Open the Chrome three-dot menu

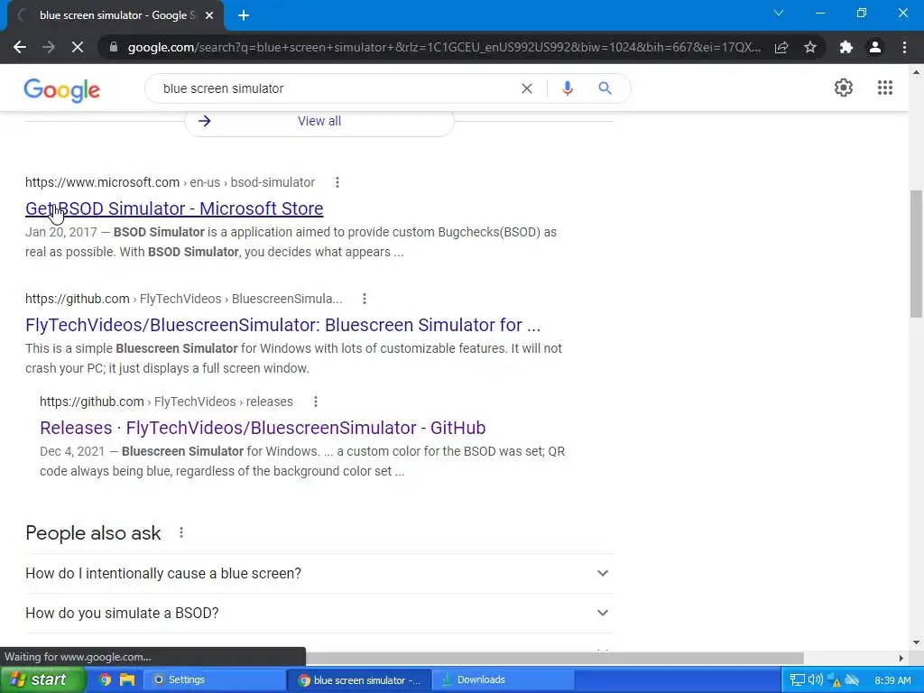[904, 47]
